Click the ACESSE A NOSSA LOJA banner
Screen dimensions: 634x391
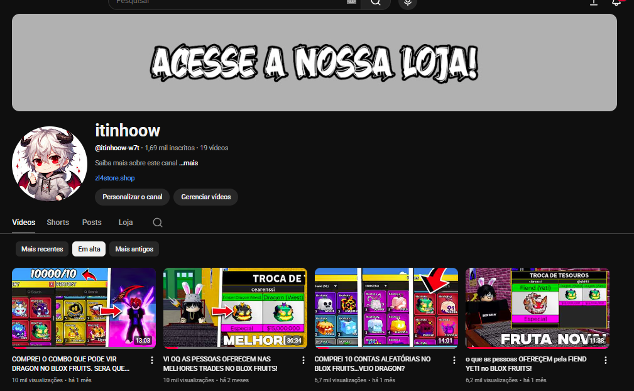click(315, 63)
